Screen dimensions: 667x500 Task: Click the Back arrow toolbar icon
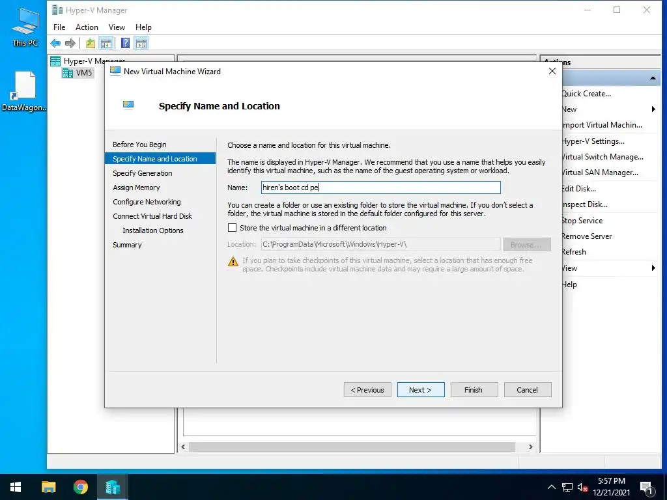tap(55, 43)
